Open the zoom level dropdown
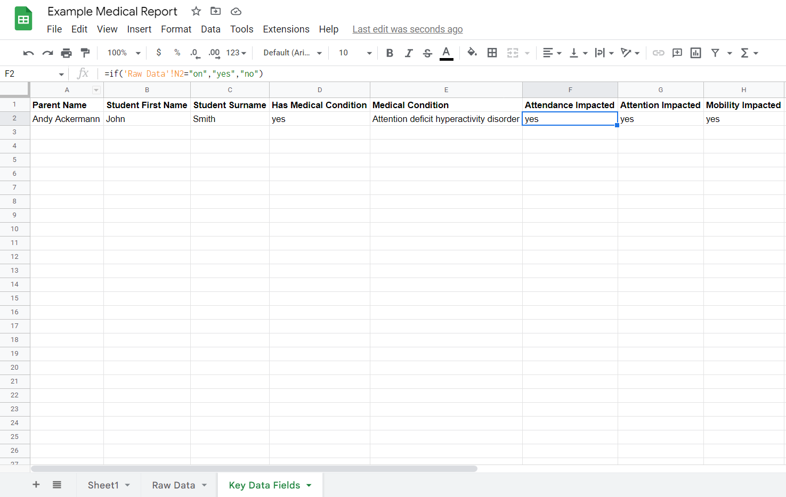 coord(123,53)
